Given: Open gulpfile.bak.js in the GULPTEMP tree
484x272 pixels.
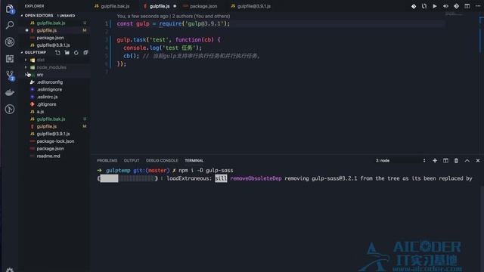Looking at the screenshot, I should pos(51,119).
